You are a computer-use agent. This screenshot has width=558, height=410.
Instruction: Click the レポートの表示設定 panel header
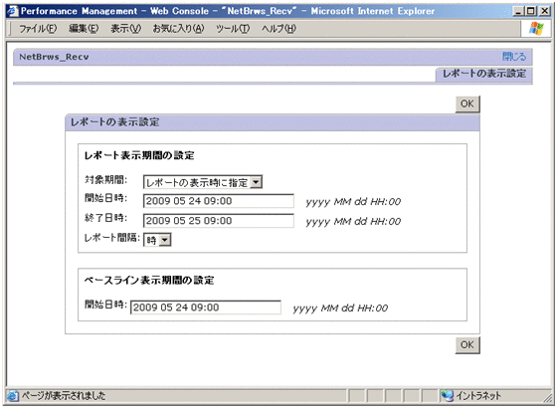click(x=273, y=122)
